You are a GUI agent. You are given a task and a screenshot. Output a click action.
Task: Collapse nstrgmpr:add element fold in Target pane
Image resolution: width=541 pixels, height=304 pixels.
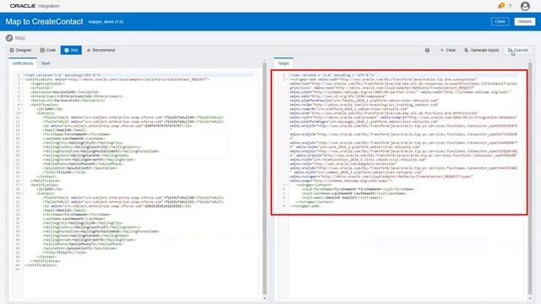pos(287,79)
